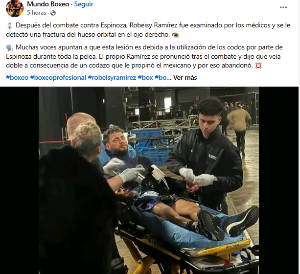Open the #boxeoprofesional hashtag

coord(58,77)
